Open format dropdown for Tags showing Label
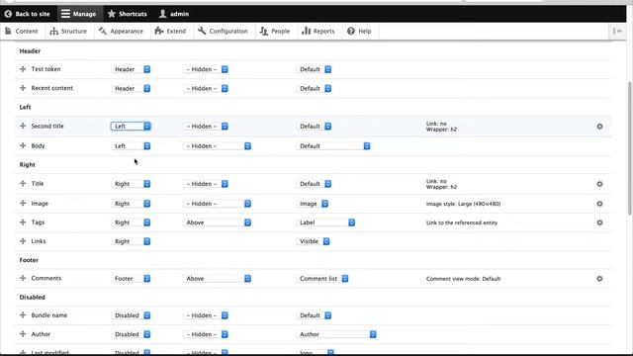 [x=325, y=222]
